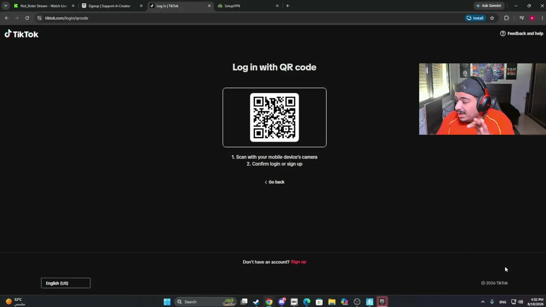Open the browser Extensions menu
The height and width of the screenshot is (307, 546).
click(506, 18)
